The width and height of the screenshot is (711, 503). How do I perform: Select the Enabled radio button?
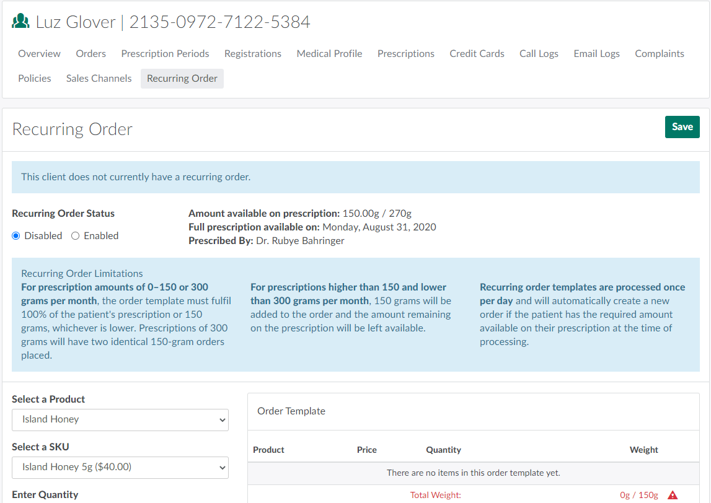coord(76,236)
